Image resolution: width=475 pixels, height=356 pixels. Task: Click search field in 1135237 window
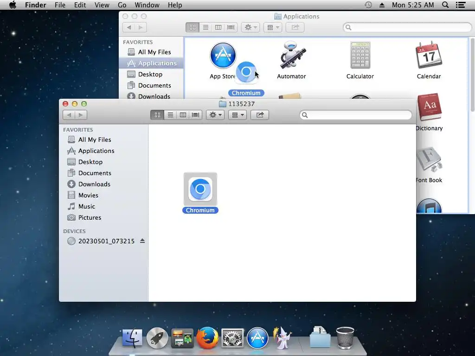(x=356, y=115)
